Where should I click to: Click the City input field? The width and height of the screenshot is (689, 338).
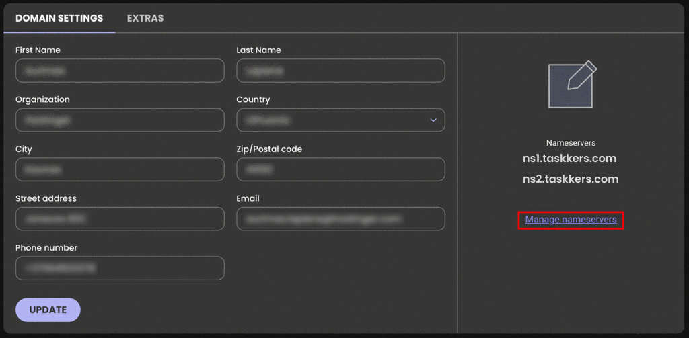[x=120, y=169]
